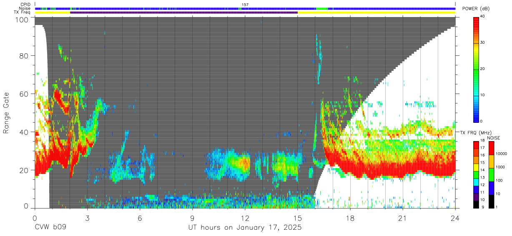Click the "10000" label on the NOISE scale

click(x=502, y=154)
